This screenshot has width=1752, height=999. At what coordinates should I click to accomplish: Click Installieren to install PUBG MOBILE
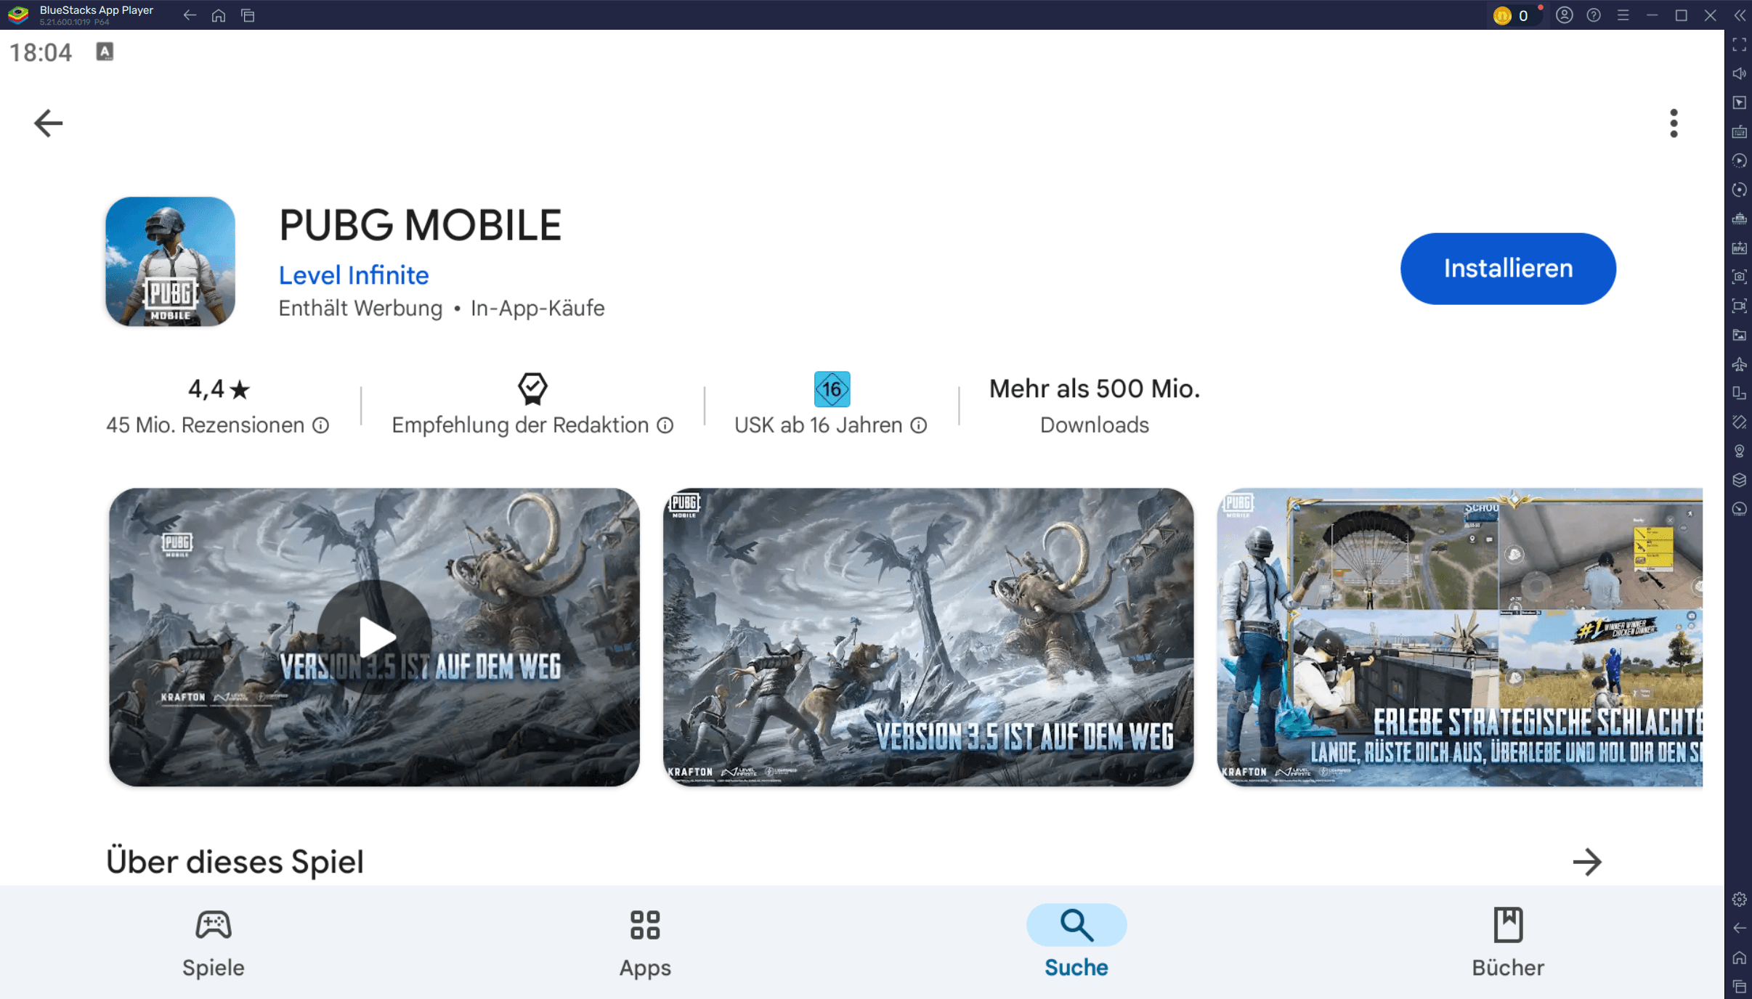pyautogui.click(x=1508, y=268)
